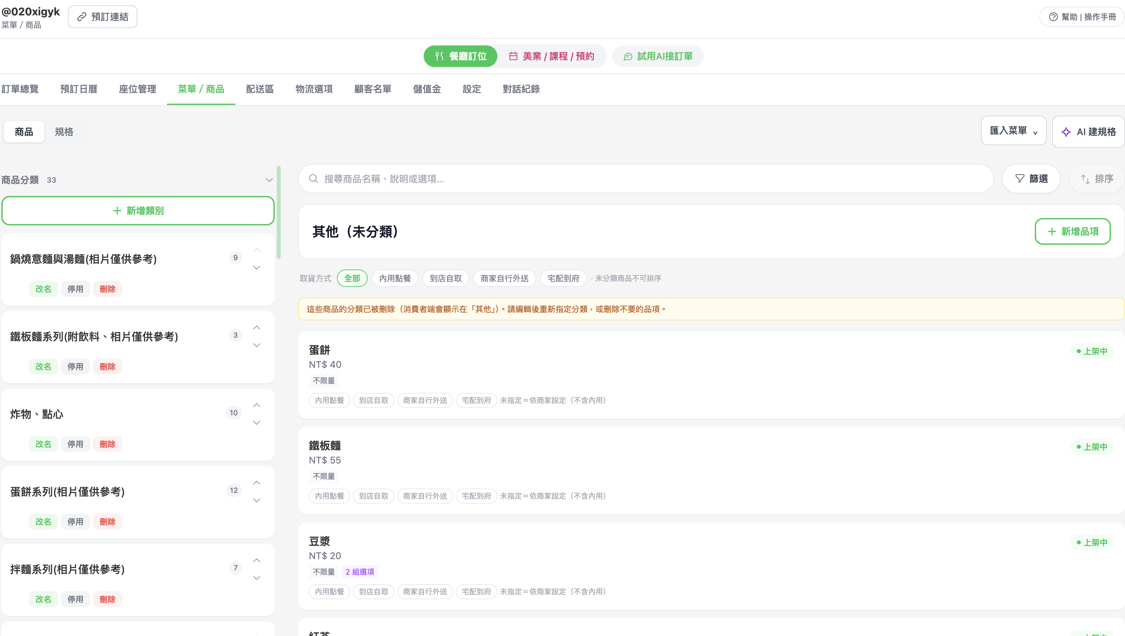Open the 訂單總覽 tab

[20, 89]
